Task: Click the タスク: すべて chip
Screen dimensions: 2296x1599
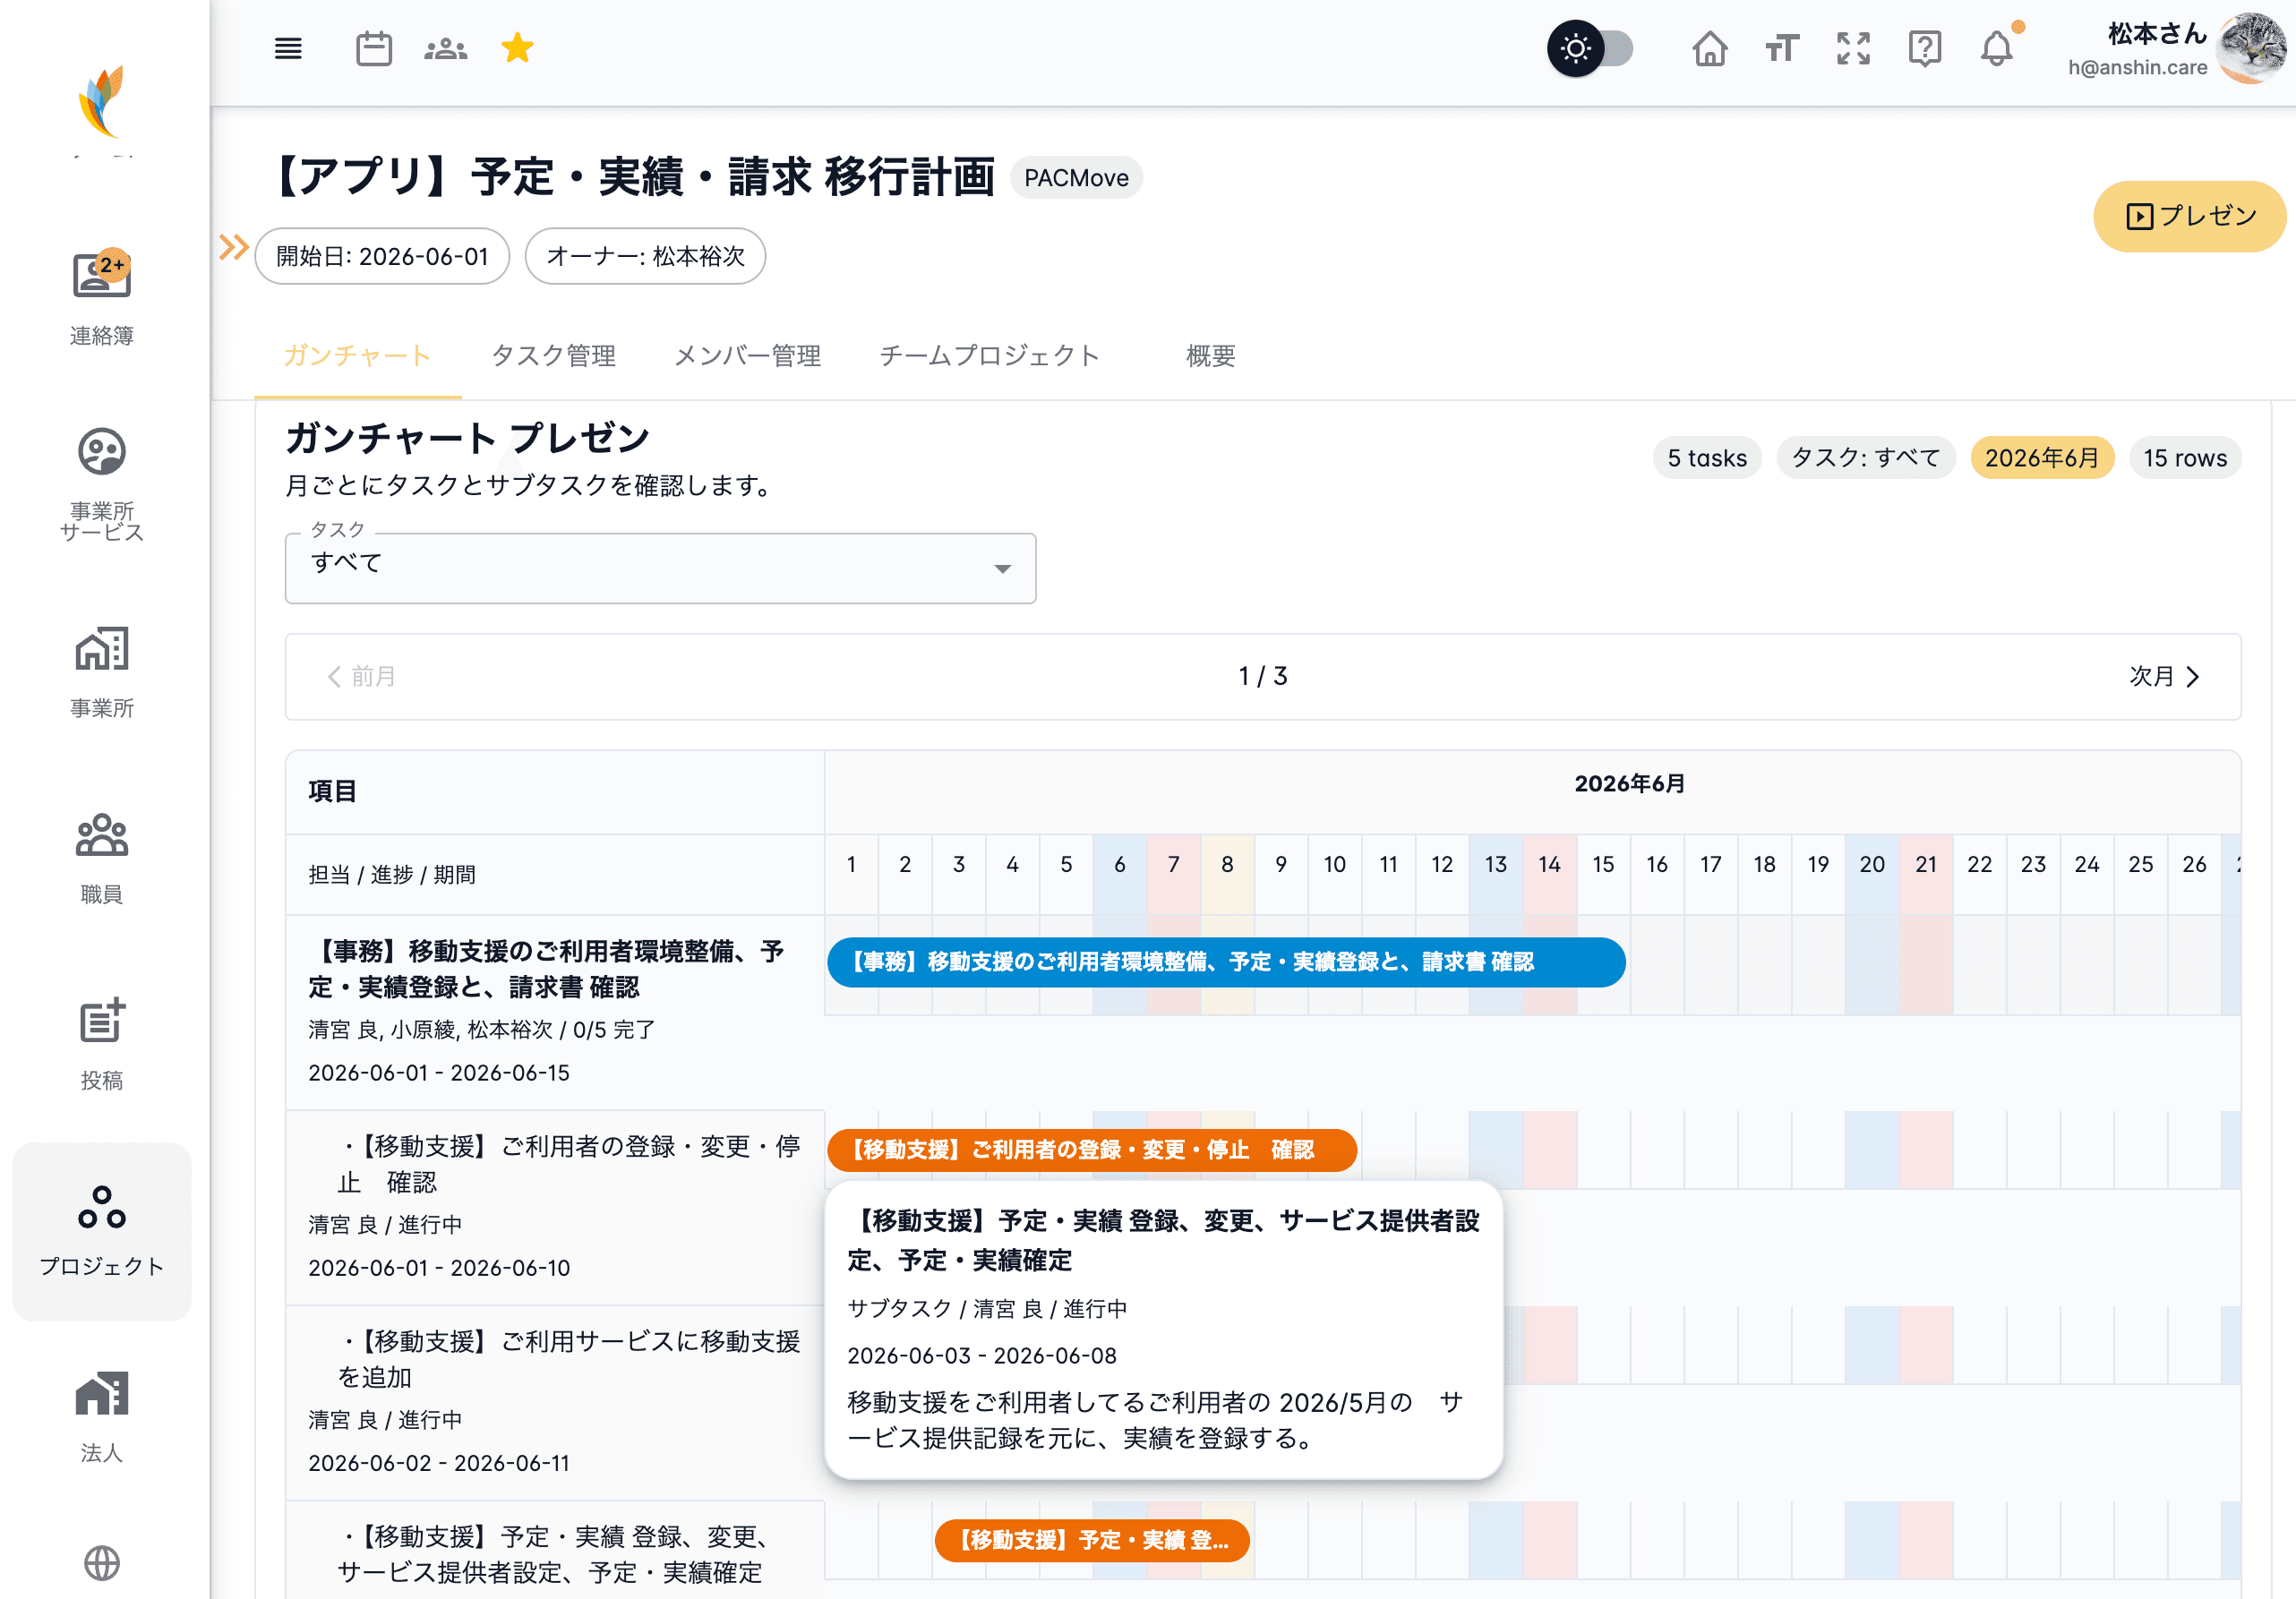Action: pos(1866,458)
